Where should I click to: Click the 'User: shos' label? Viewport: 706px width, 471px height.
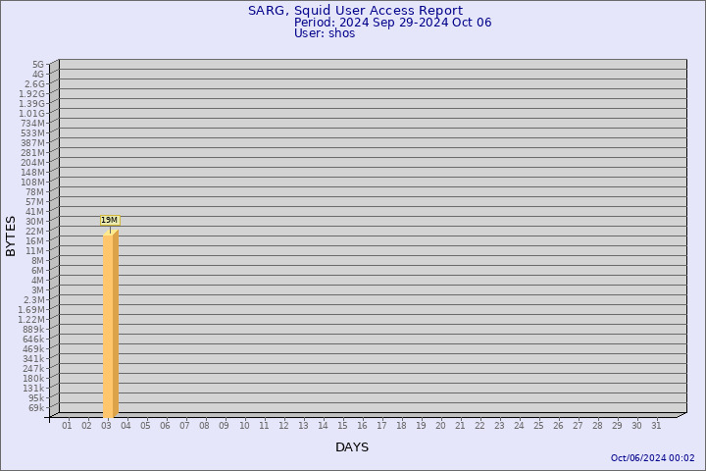(325, 33)
